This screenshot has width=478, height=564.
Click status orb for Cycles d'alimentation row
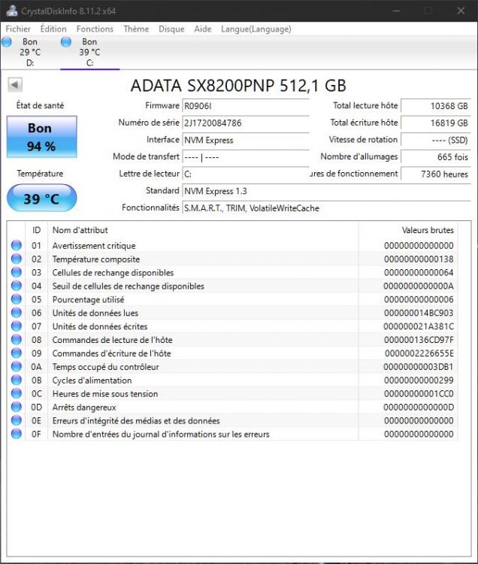coord(17,381)
